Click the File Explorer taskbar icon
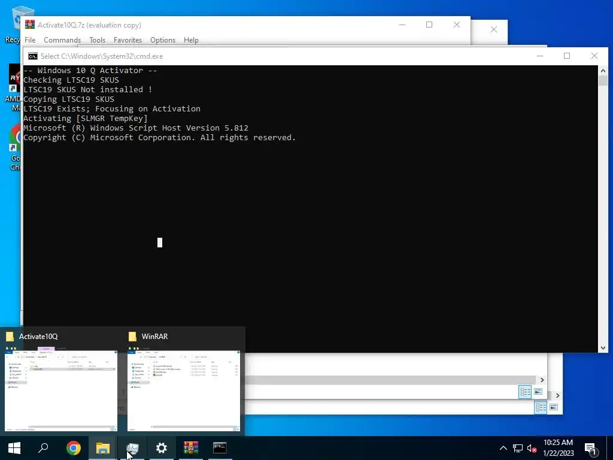Image resolution: width=613 pixels, height=460 pixels. pyautogui.click(x=102, y=448)
